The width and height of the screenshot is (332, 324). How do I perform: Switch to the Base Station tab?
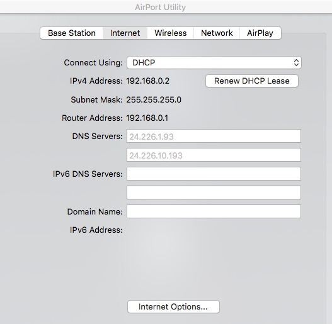pyautogui.click(x=72, y=33)
